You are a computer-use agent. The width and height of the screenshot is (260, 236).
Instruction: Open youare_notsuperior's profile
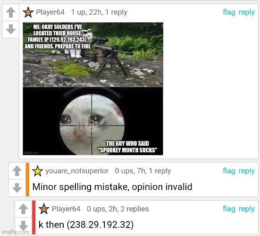(77, 171)
